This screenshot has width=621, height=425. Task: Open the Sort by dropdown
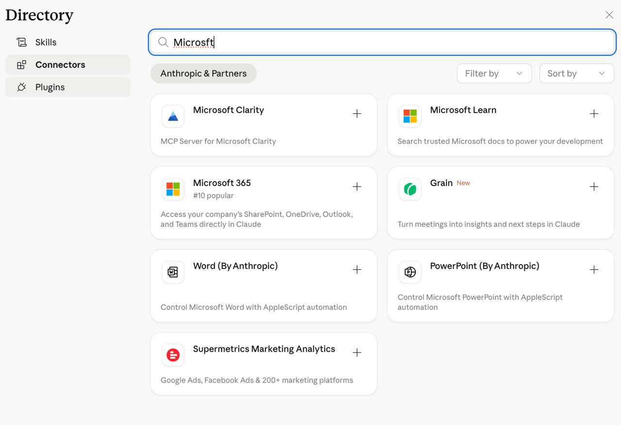577,73
